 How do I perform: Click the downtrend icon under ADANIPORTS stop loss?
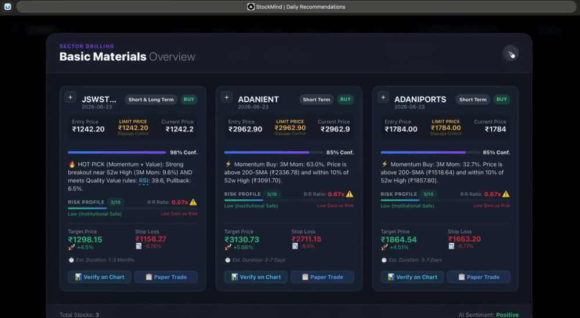[x=452, y=246]
